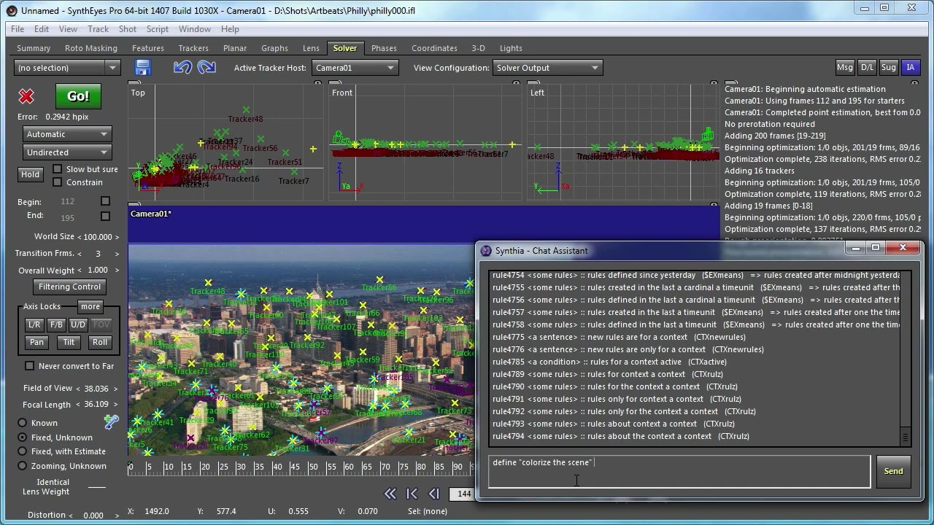Jump to the start with rewind icon
Image resolution: width=934 pixels, height=525 pixels.
tap(390, 494)
